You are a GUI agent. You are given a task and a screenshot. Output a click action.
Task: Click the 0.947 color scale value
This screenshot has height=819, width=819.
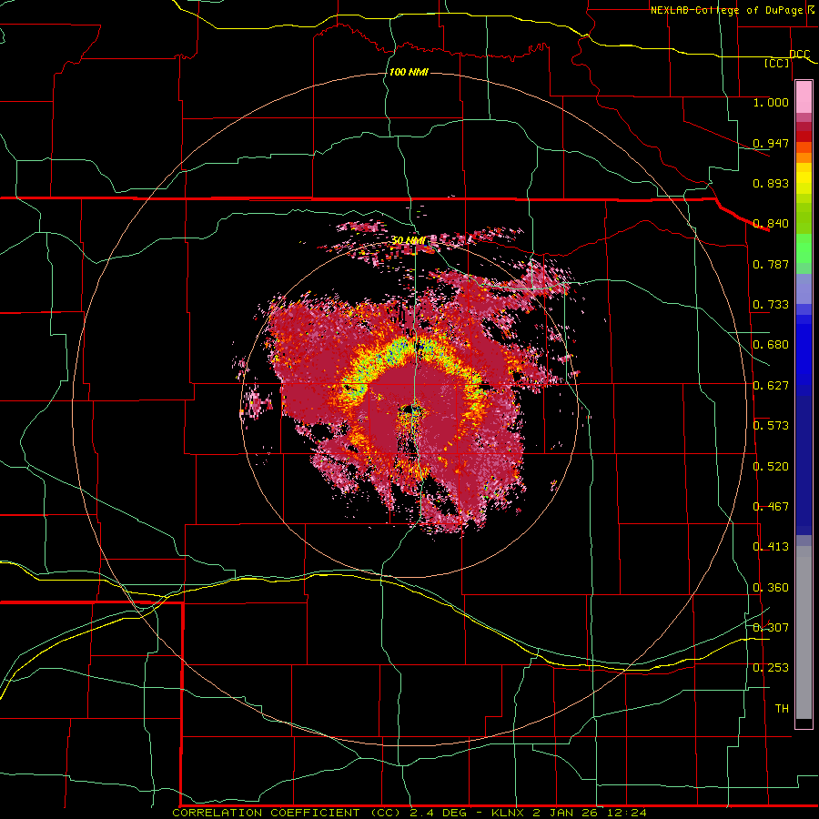tap(771, 143)
